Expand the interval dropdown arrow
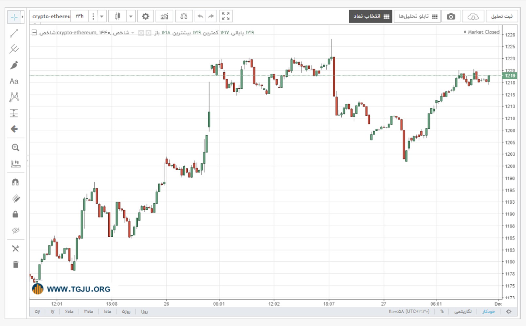This screenshot has width=526, height=326. click(101, 16)
